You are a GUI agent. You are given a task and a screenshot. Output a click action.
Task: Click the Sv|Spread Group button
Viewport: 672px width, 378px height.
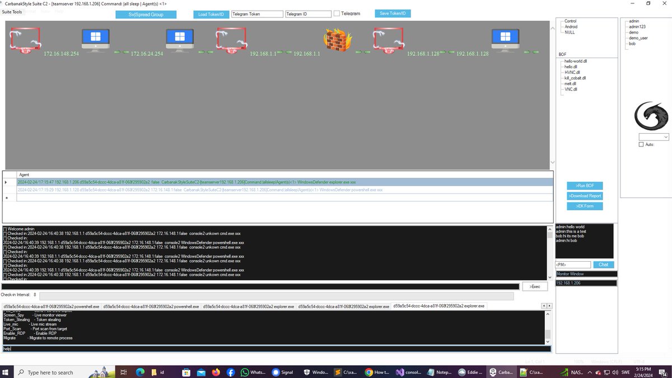coord(146,15)
